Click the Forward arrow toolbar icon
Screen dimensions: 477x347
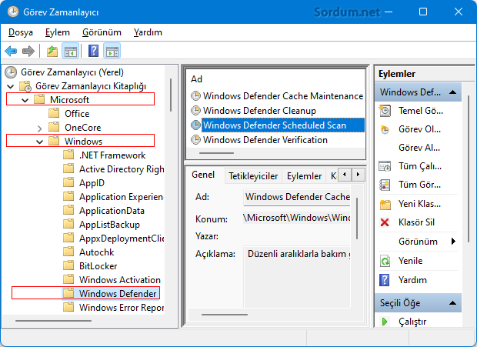(x=28, y=51)
